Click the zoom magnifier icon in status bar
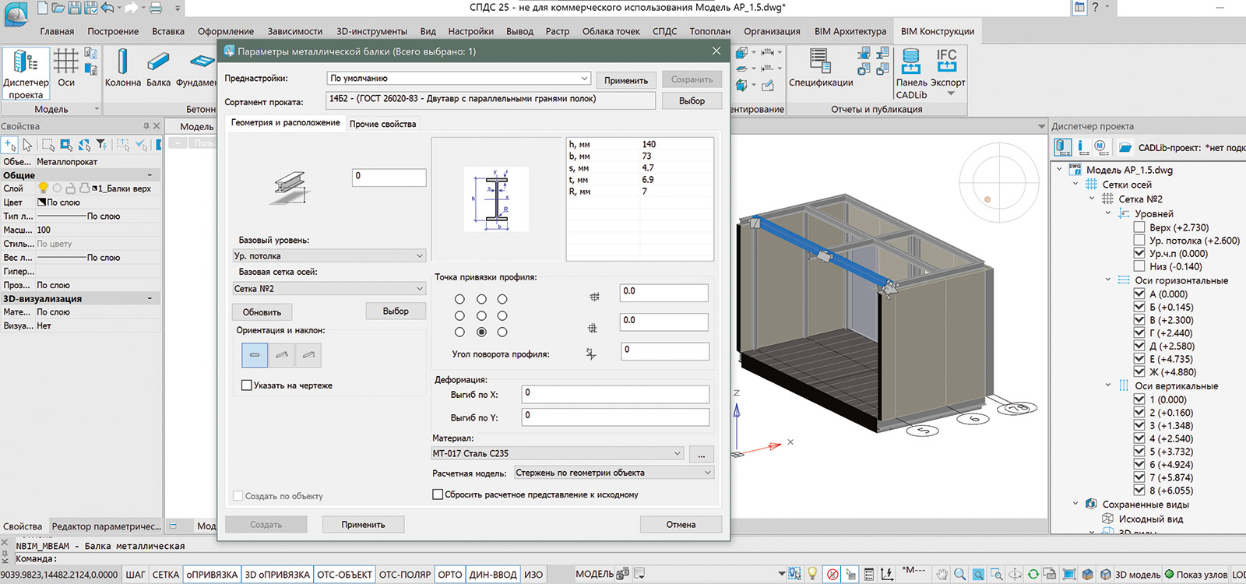This screenshot has width=1246, height=584. 959,574
